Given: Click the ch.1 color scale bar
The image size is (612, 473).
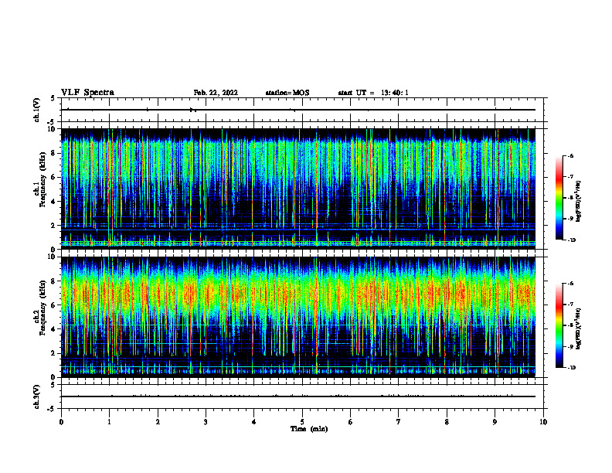Looking at the screenshot, I should coord(559,198).
